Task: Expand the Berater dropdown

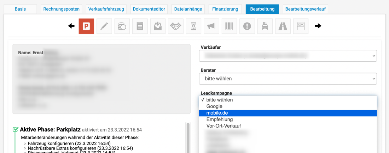Action: [x=288, y=79]
